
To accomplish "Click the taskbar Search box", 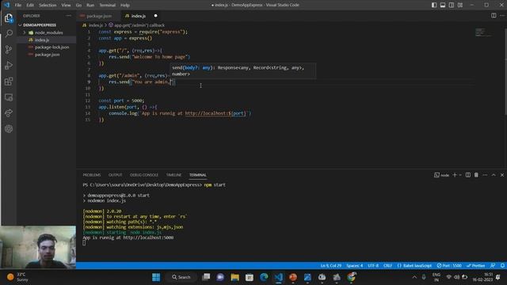I will (181, 277).
